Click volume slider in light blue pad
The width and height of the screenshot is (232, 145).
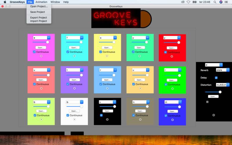107,75
